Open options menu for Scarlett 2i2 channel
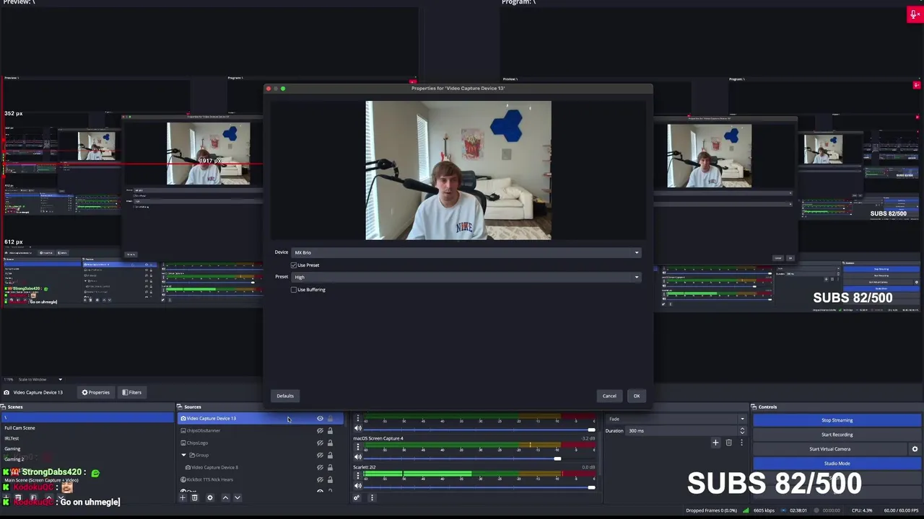The width and height of the screenshot is (924, 519). pyautogui.click(x=357, y=476)
